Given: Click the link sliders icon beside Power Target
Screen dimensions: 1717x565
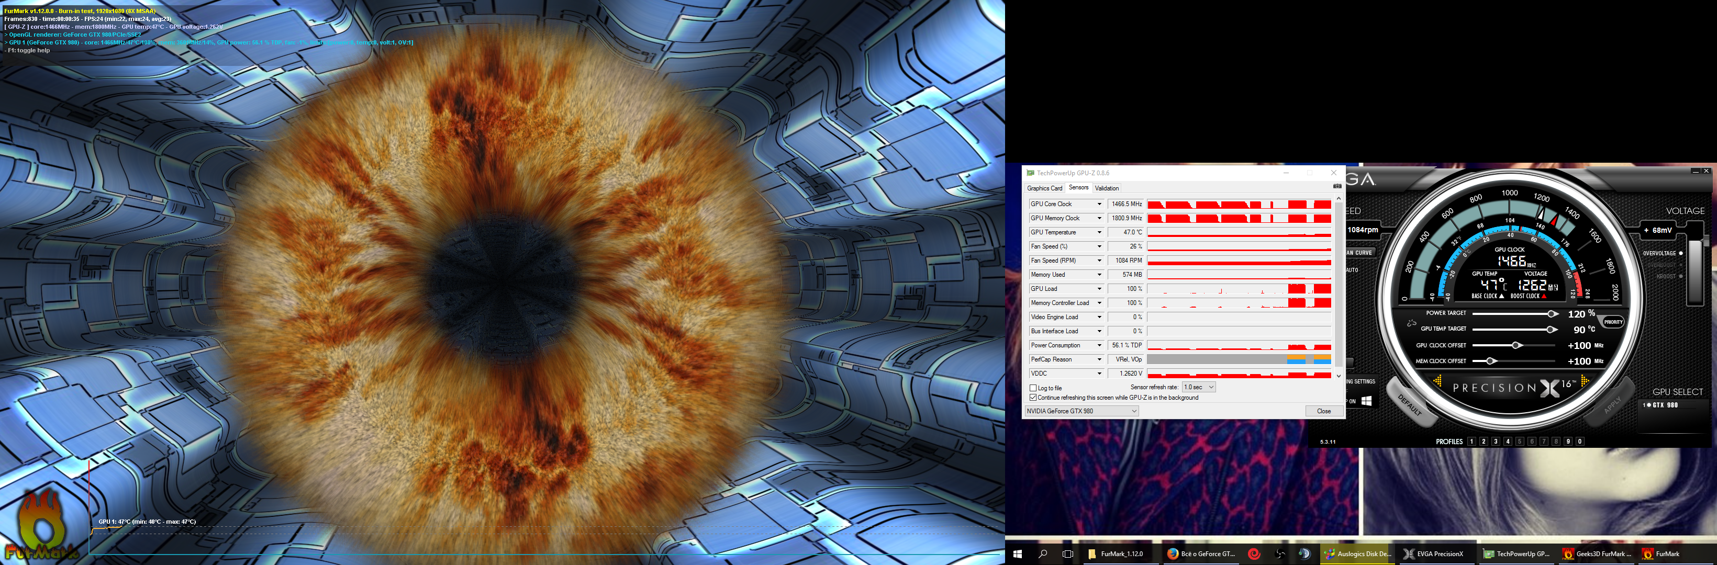Looking at the screenshot, I should [x=1411, y=323].
